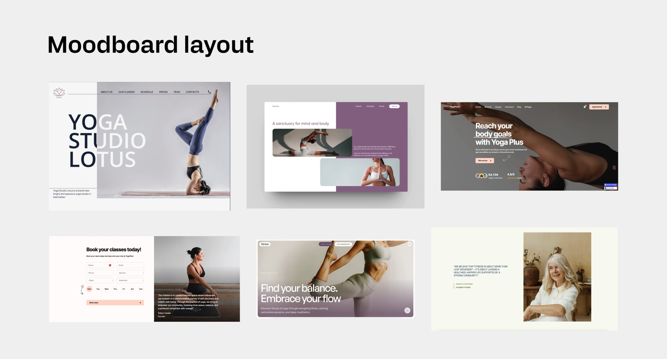Select the Mon day option
Image resolution: width=667 pixels, height=359 pixels.
coord(89,289)
